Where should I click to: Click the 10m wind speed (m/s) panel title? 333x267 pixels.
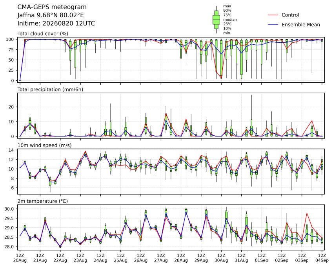point(44,145)
